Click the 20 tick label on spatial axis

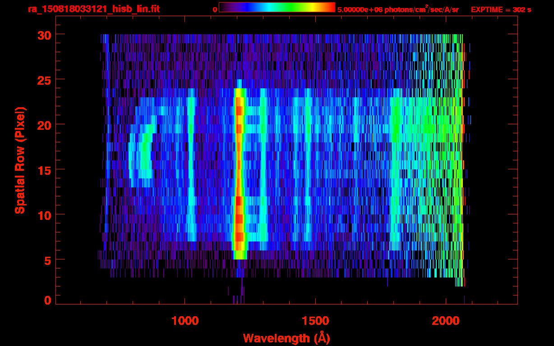44,125
